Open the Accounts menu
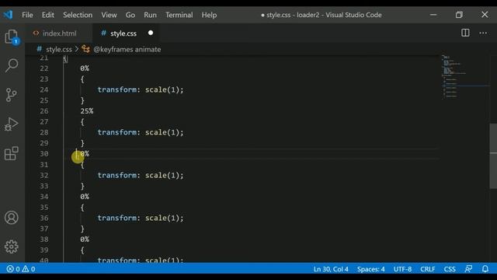The width and height of the screenshot is (497, 280). [12, 218]
